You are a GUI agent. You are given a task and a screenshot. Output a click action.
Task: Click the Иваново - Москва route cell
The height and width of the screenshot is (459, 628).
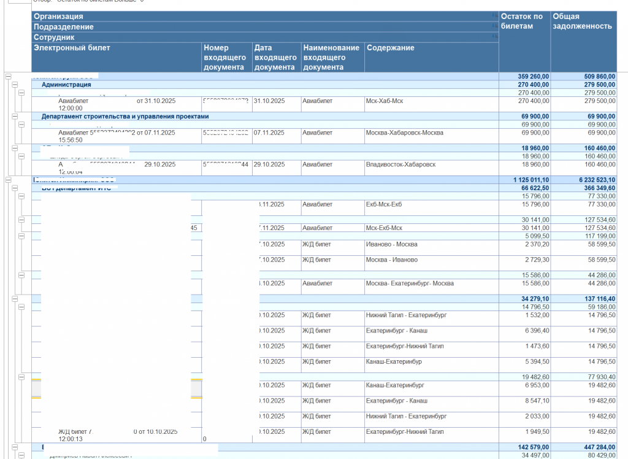pos(391,244)
